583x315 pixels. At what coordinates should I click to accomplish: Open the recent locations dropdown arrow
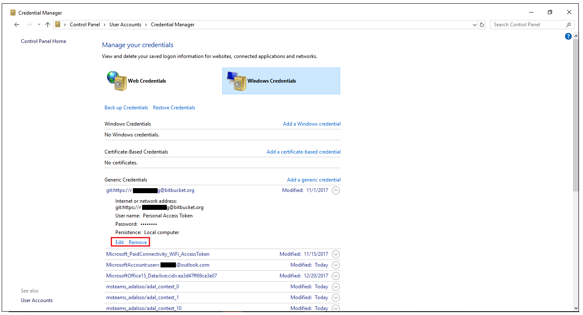coord(39,25)
